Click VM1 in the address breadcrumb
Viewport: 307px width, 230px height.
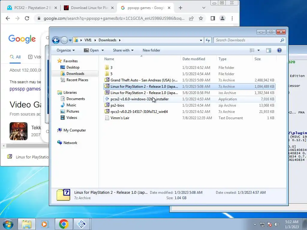[x=88, y=40]
